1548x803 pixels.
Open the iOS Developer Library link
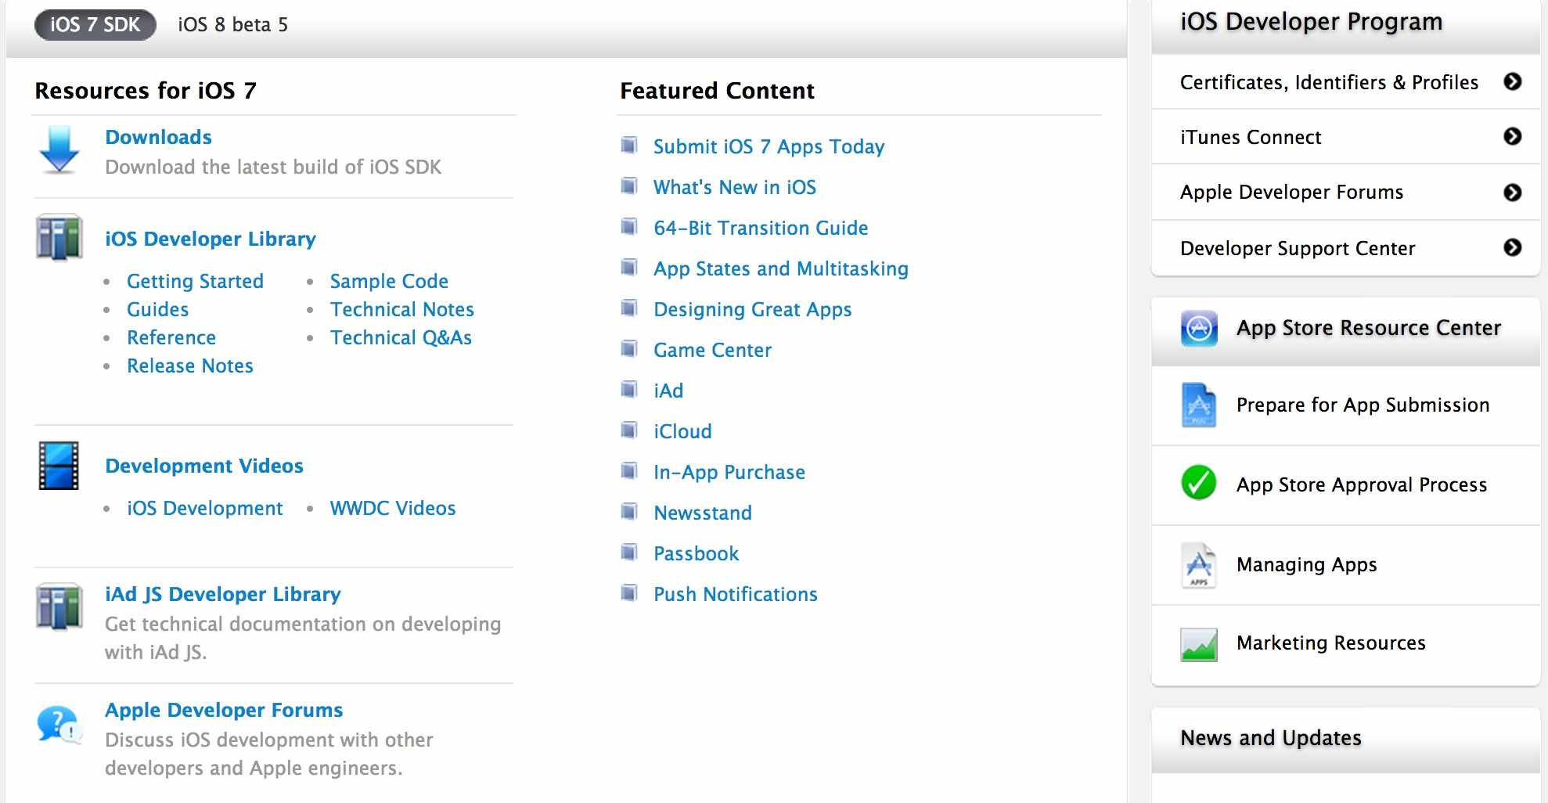(211, 239)
